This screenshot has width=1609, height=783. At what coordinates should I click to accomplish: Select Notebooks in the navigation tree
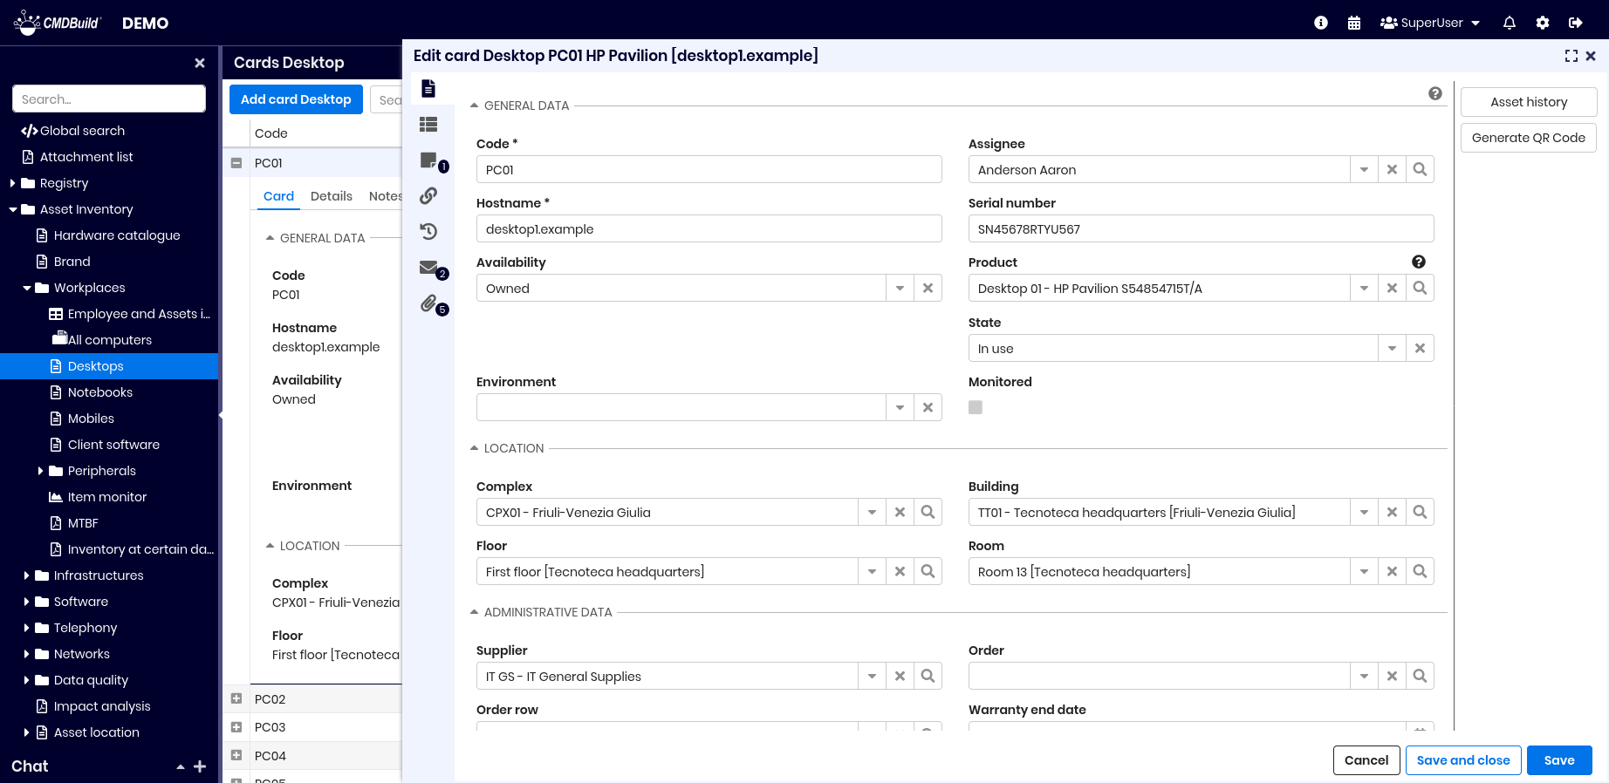(x=100, y=392)
